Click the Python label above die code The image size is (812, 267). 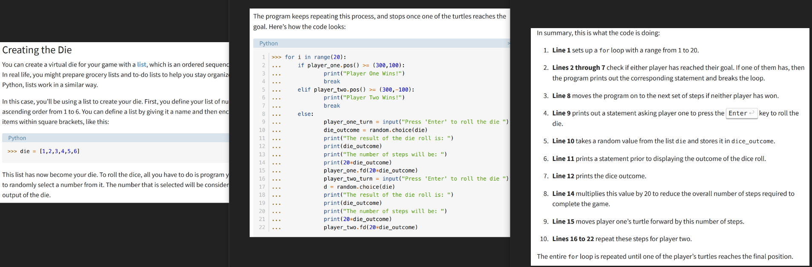click(x=17, y=138)
